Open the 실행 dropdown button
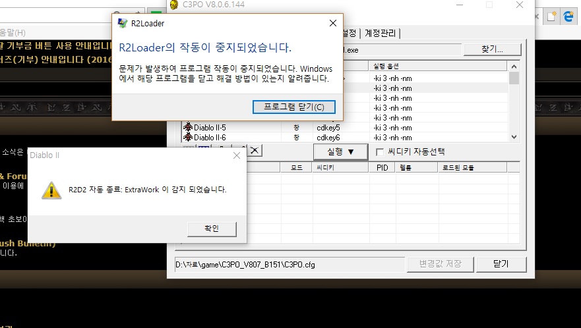Image resolution: width=581 pixels, height=328 pixels. (x=340, y=151)
